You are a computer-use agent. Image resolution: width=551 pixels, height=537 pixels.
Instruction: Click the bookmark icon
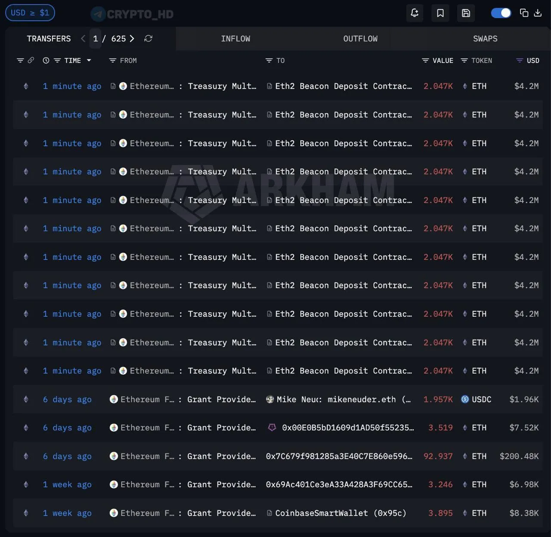click(440, 13)
